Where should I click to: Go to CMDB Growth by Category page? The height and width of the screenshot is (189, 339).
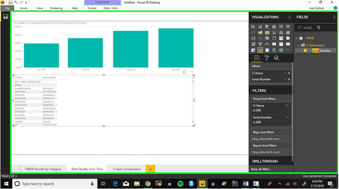43,169
